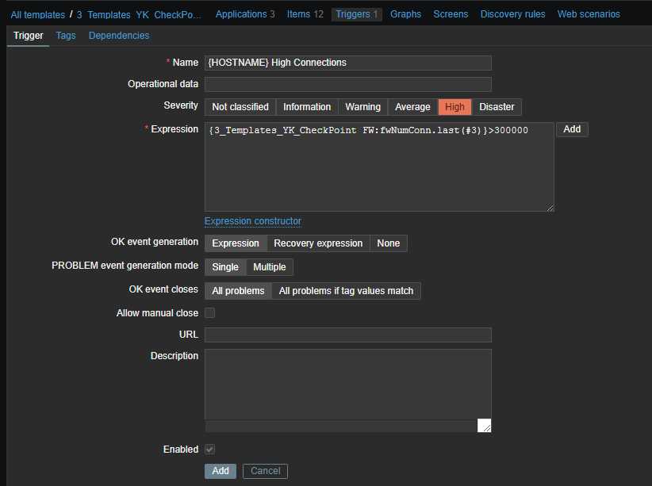Viewport: 652px width, 486px height.
Task: Choose Single problem event generation mode
Action: click(225, 267)
